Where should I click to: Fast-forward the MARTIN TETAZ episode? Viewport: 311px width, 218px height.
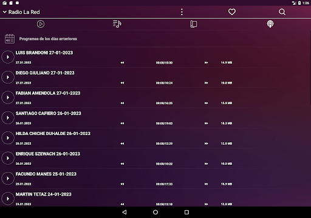click(x=206, y=204)
